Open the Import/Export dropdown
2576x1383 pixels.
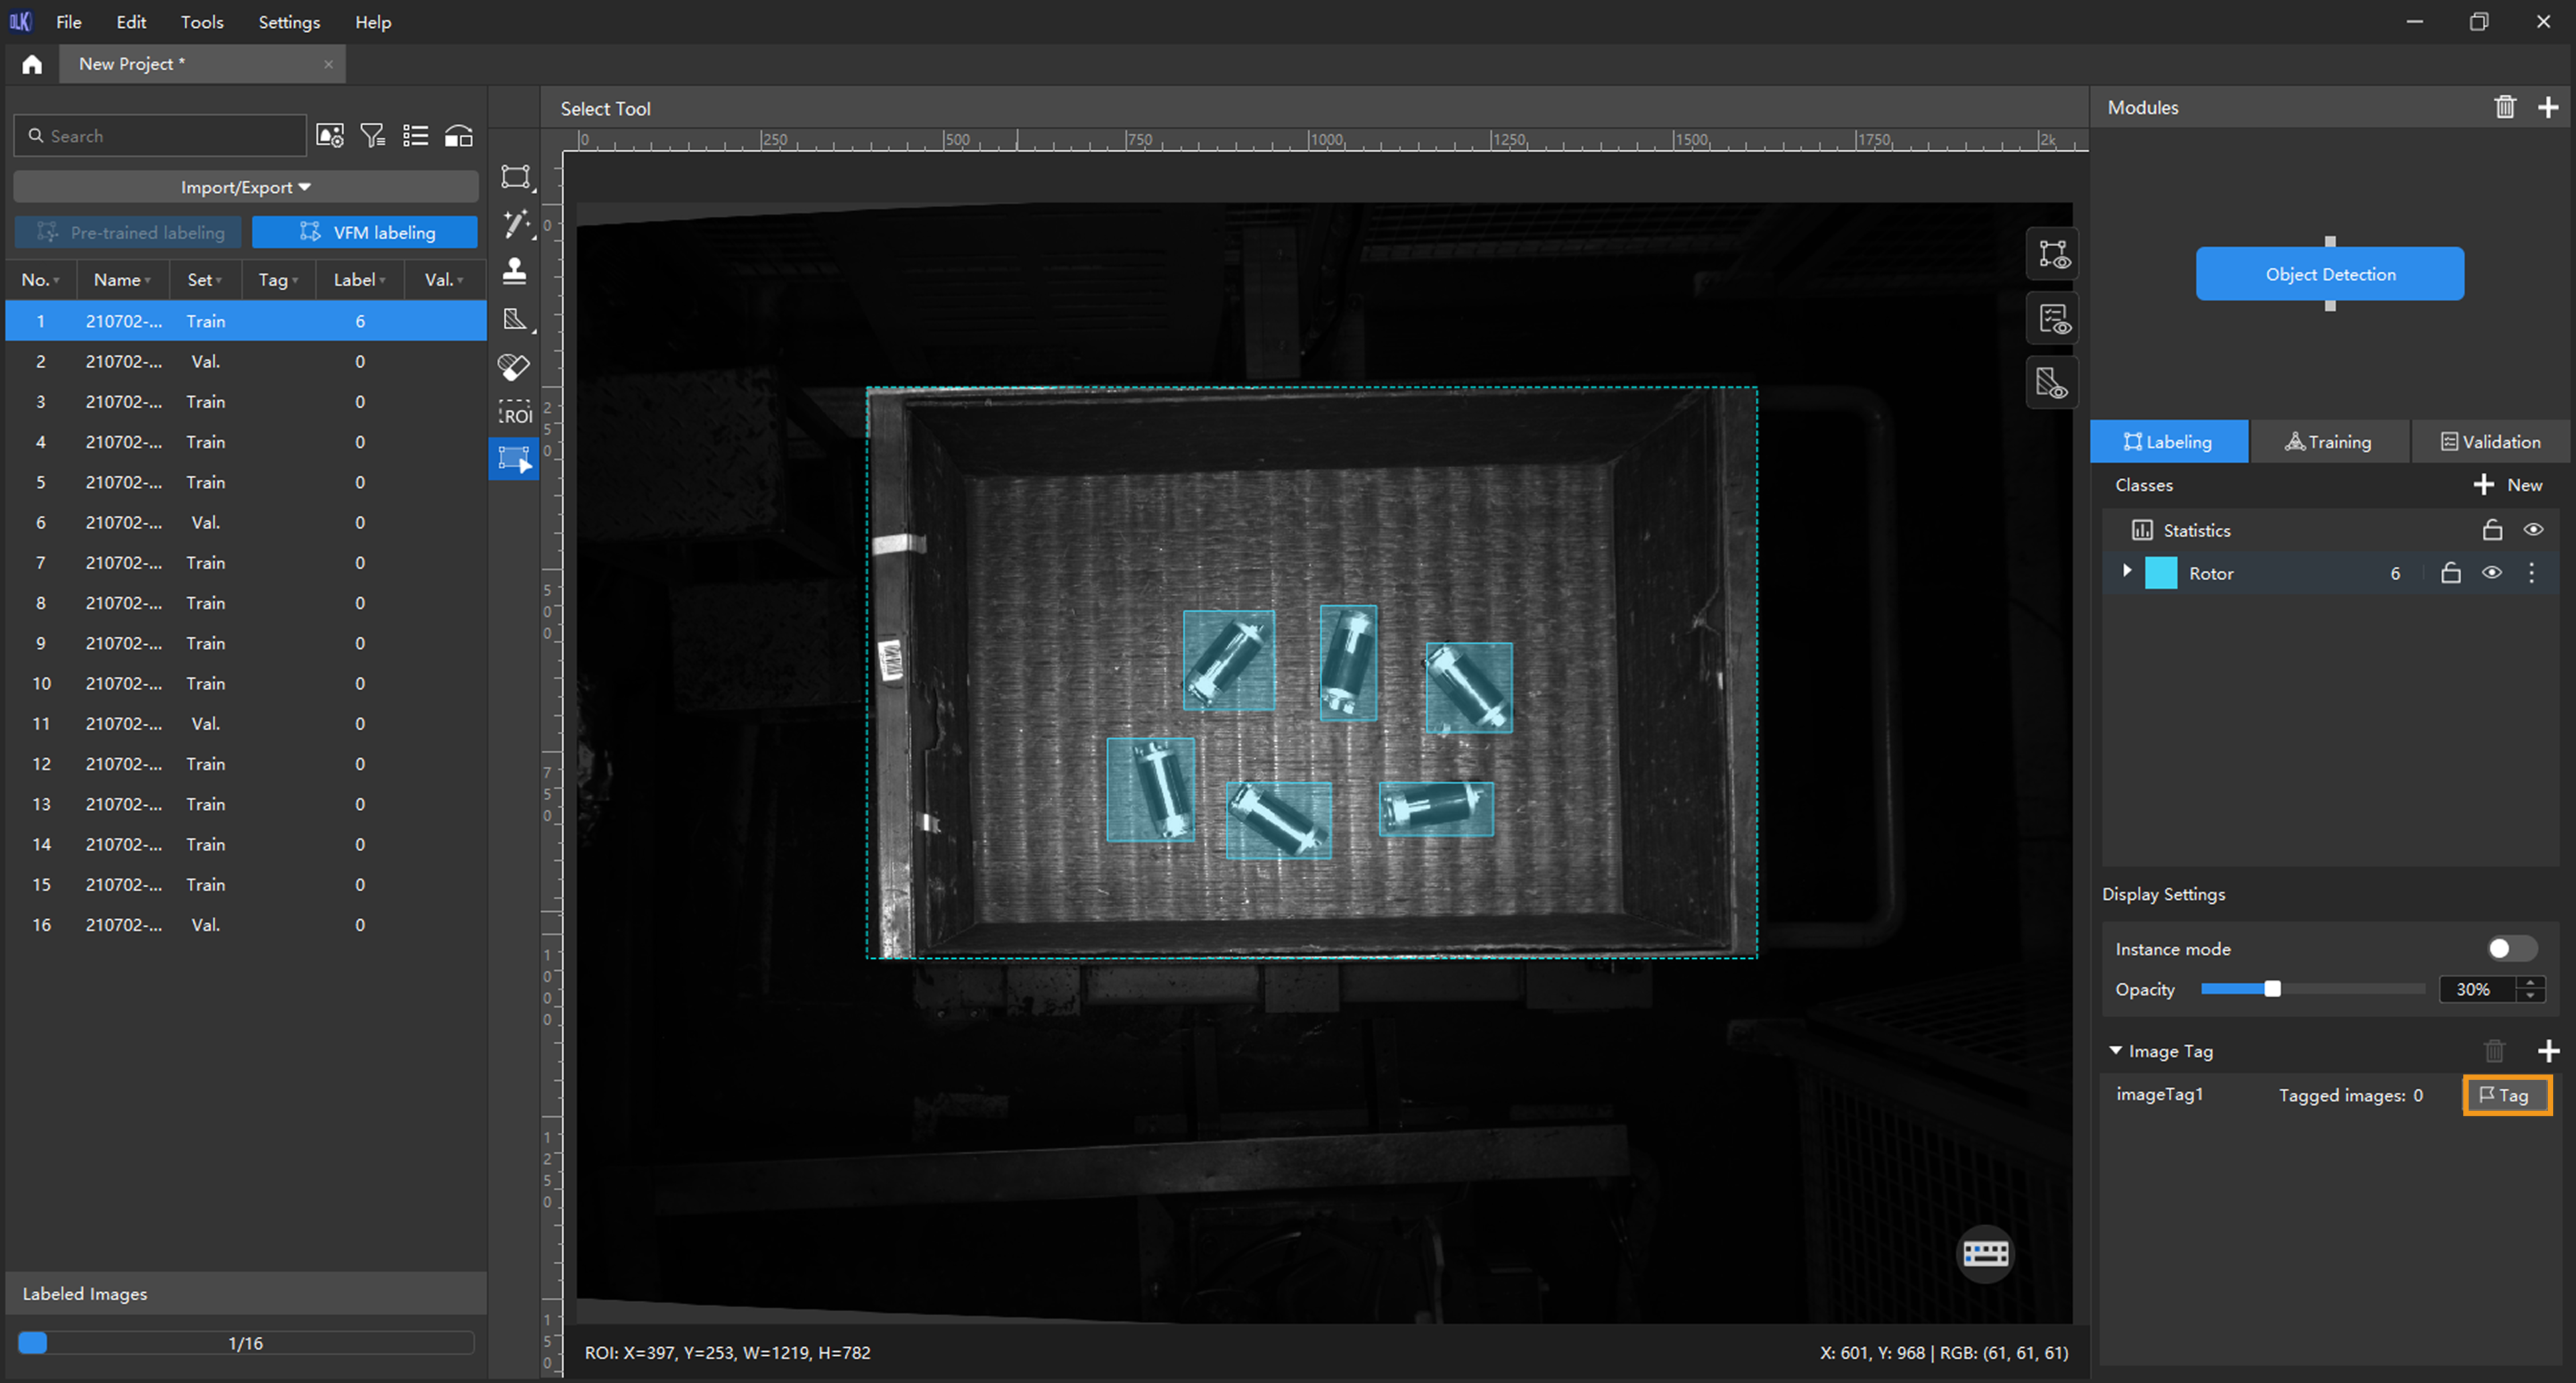(x=245, y=187)
